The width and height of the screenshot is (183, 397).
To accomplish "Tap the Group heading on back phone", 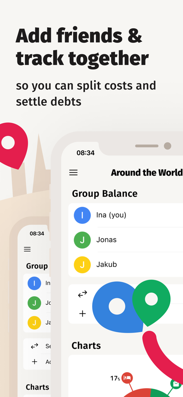I will pyautogui.click(x=37, y=266).
